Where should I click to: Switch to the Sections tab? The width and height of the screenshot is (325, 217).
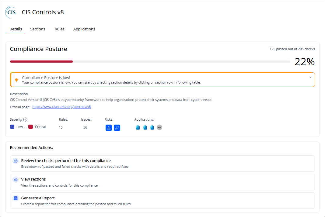(x=37, y=29)
